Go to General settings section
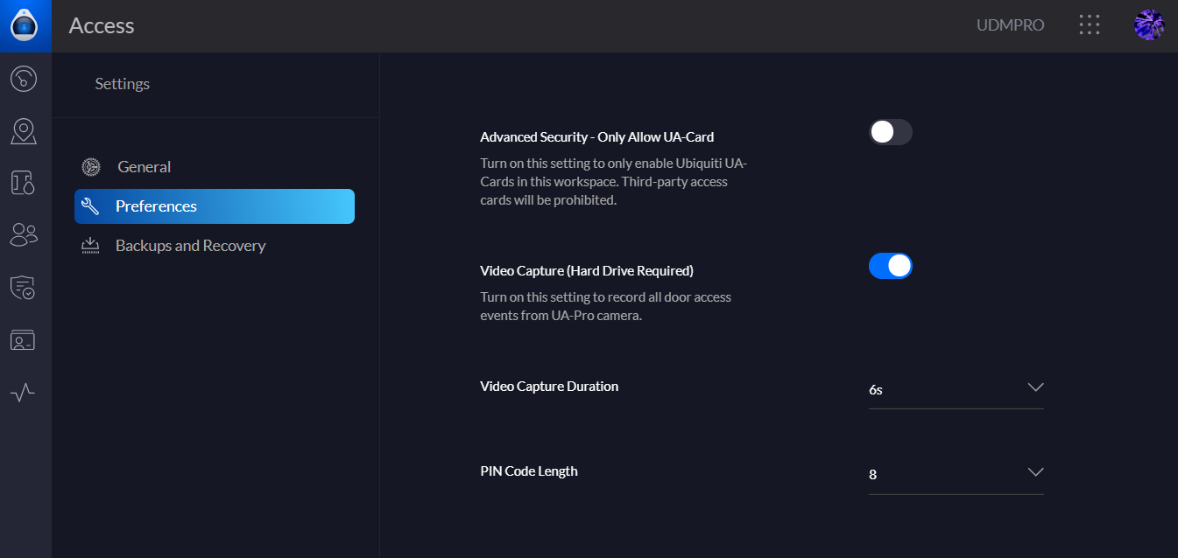 click(x=144, y=167)
